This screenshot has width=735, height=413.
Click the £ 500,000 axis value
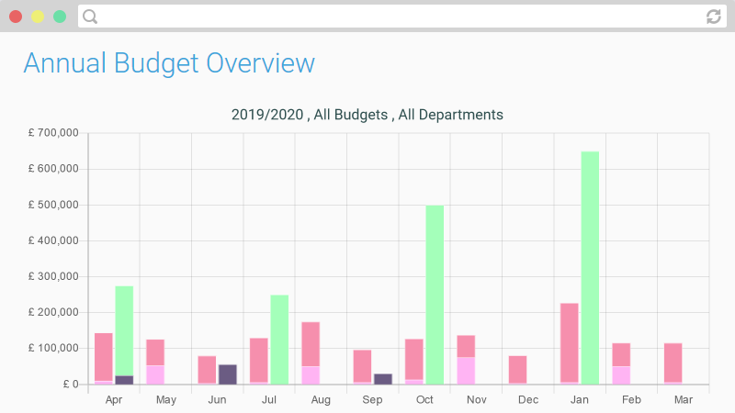tap(53, 205)
